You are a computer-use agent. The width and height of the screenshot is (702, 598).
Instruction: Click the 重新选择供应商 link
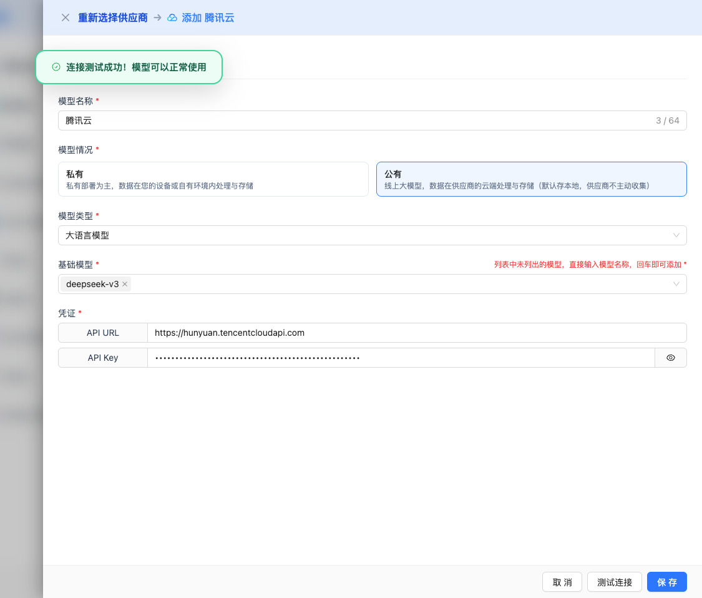coord(112,17)
